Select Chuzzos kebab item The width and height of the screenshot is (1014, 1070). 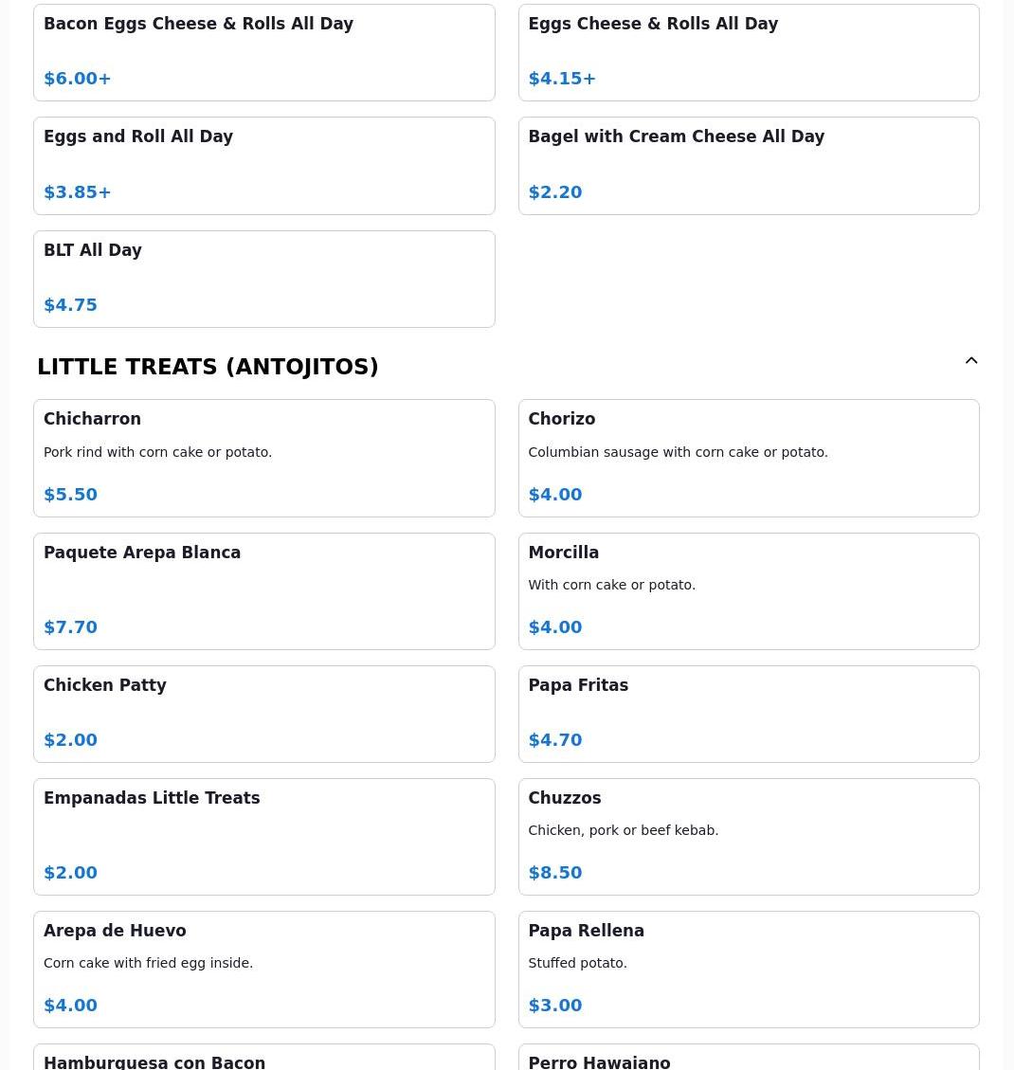pyautogui.click(x=748, y=836)
